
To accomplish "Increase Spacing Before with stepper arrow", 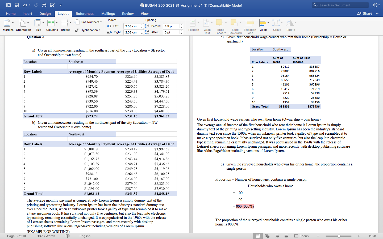I will (x=181, y=25).
